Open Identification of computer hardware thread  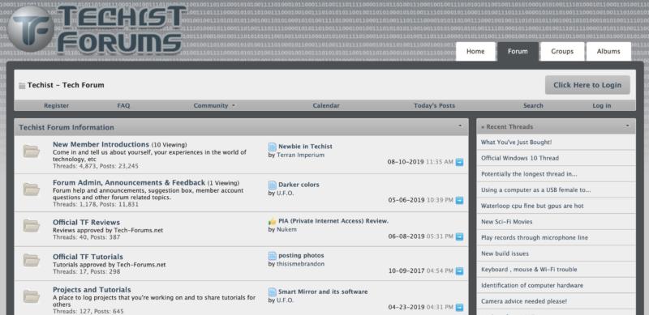click(x=532, y=286)
